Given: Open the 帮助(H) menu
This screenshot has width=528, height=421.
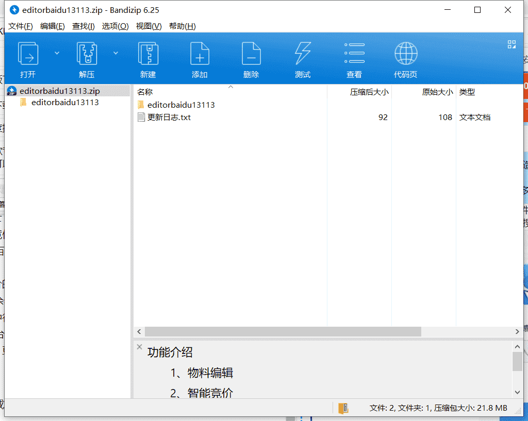Looking at the screenshot, I should pos(182,26).
